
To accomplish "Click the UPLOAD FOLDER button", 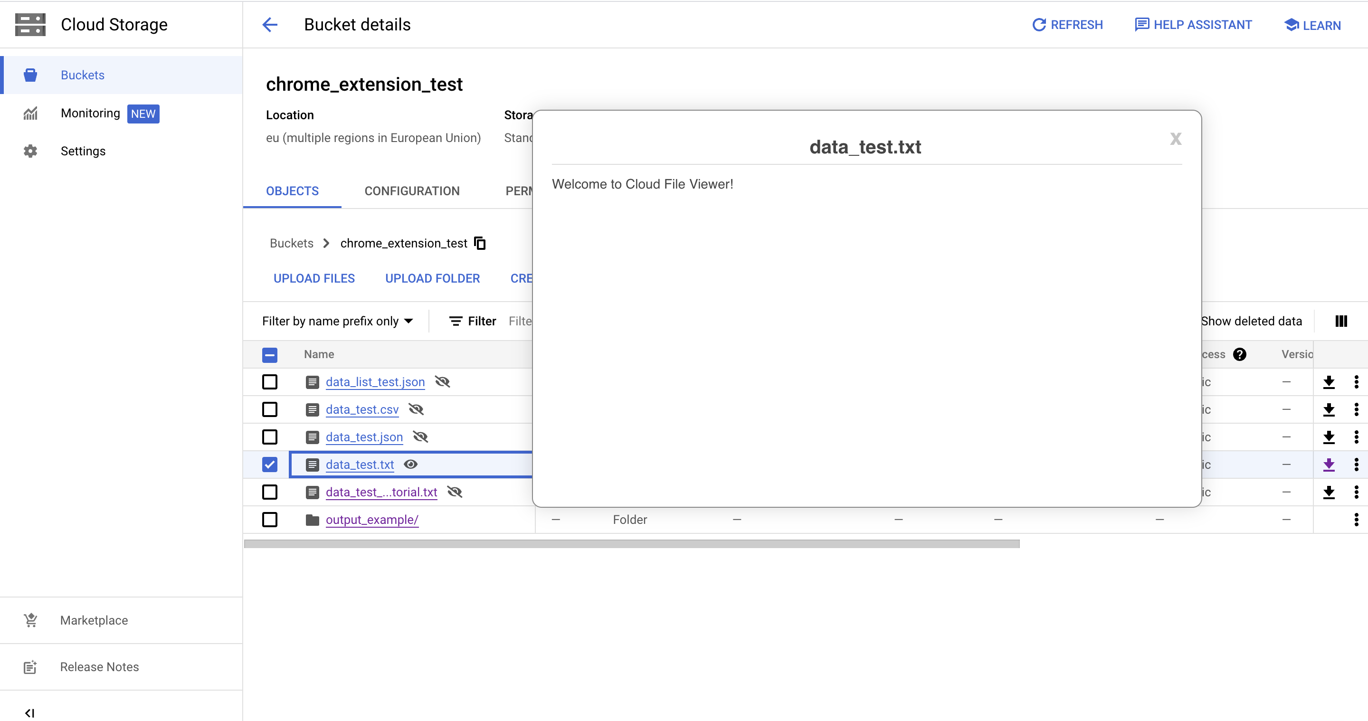I will tap(432, 278).
